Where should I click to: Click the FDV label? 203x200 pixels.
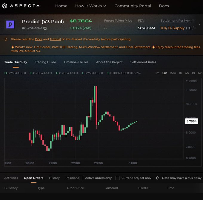141,21
